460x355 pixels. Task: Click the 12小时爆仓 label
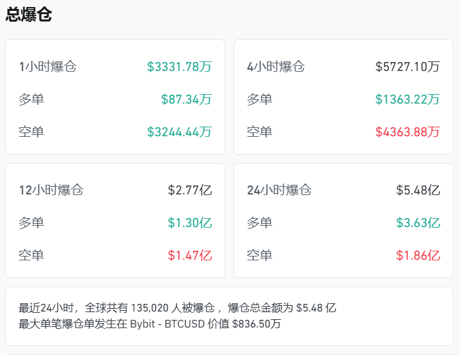click(x=51, y=190)
